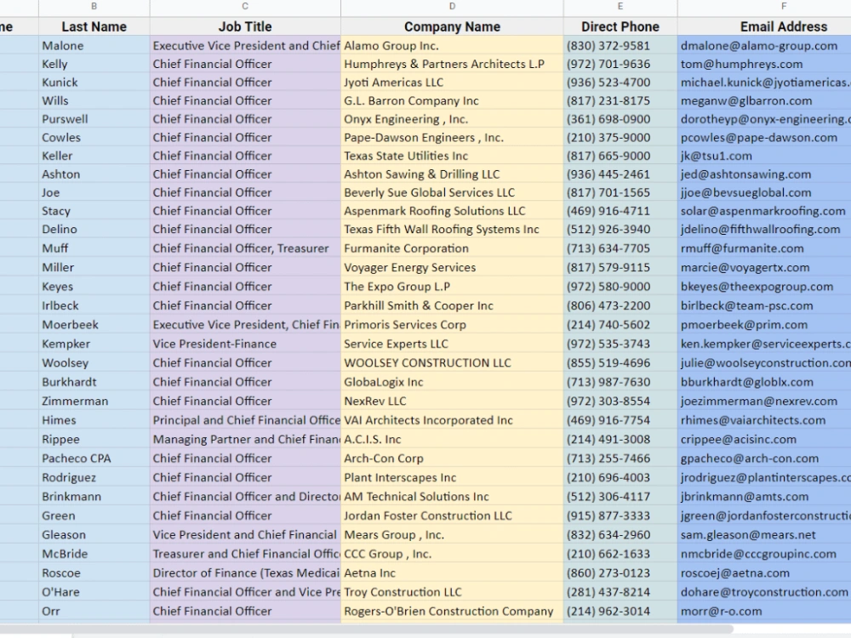This screenshot has width=851, height=638.
Task: Select the cell 'Jyoti Americas LLC'
Action: (452, 83)
